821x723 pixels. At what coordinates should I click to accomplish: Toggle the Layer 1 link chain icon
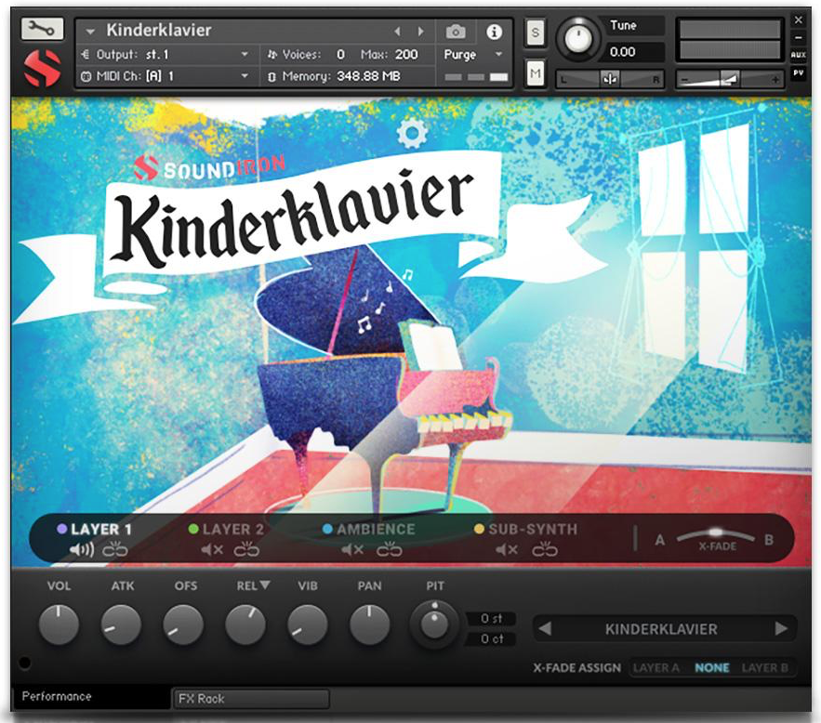pos(114,550)
